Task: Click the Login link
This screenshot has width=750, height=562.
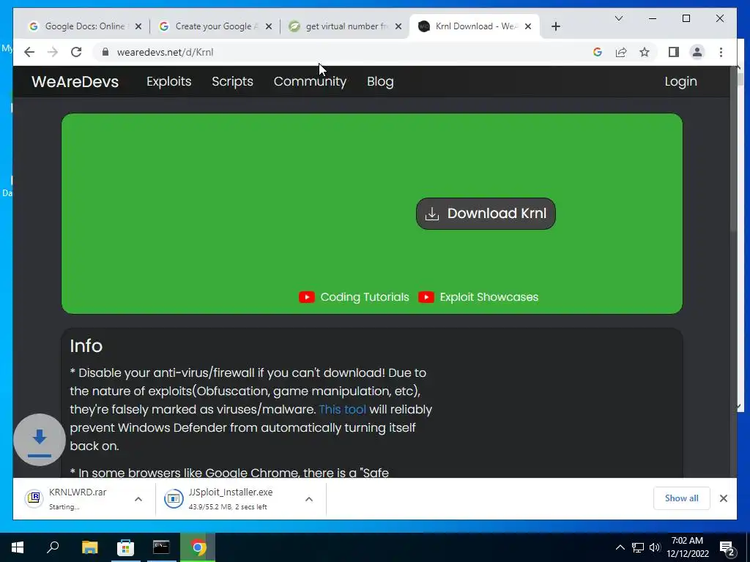Action: [680, 82]
